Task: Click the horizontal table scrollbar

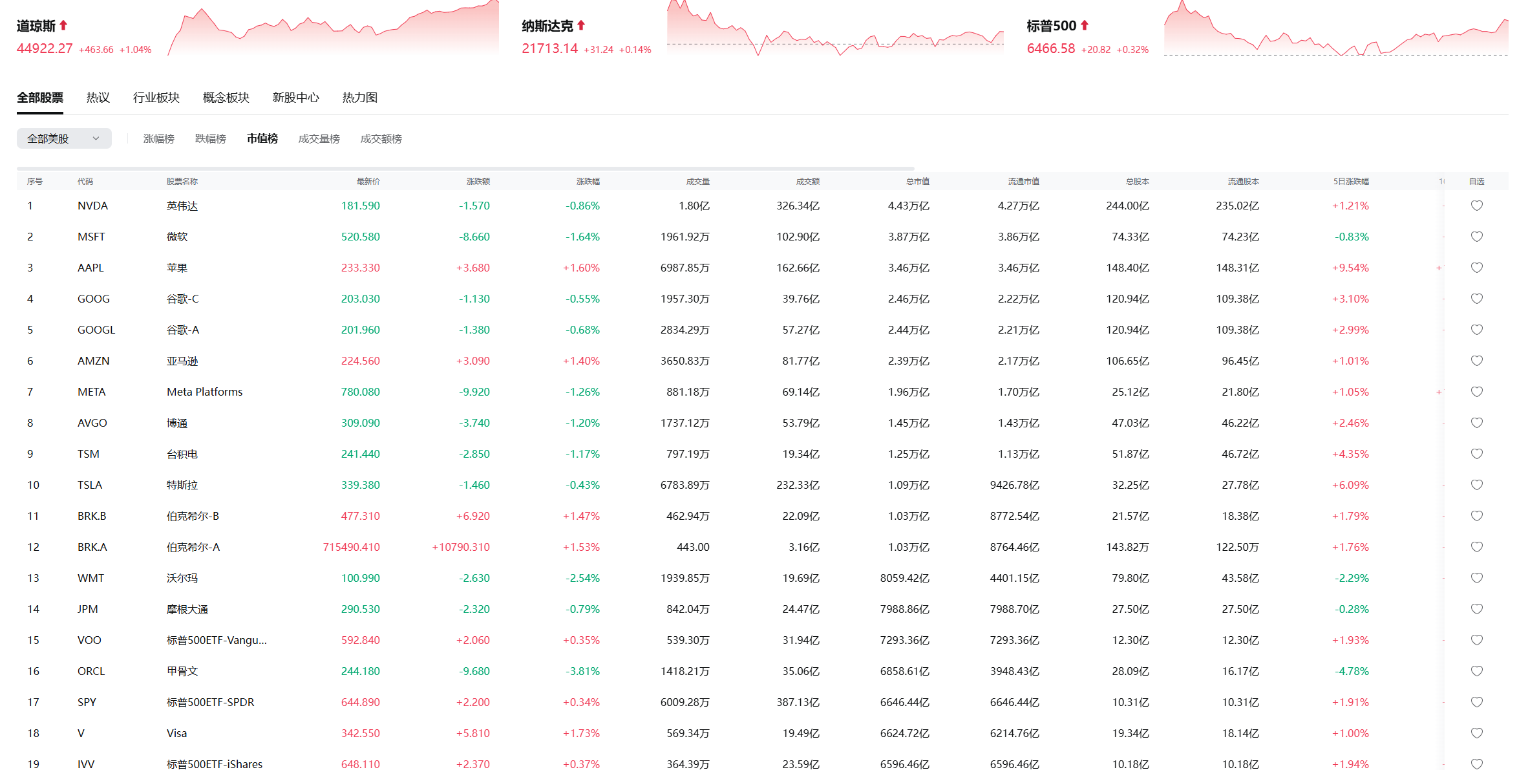Action: (465, 168)
